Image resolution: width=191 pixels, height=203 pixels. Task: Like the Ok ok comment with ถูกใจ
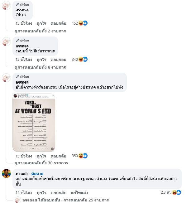click(41, 23)
